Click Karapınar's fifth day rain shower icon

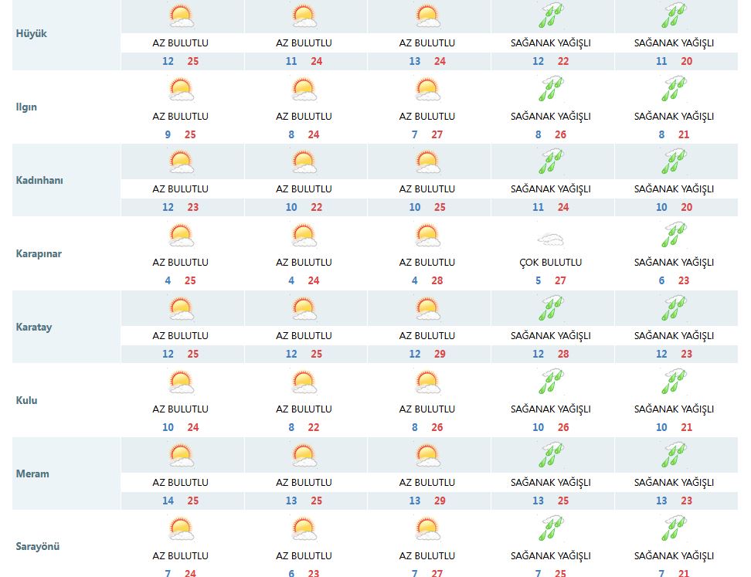point(675,236)
